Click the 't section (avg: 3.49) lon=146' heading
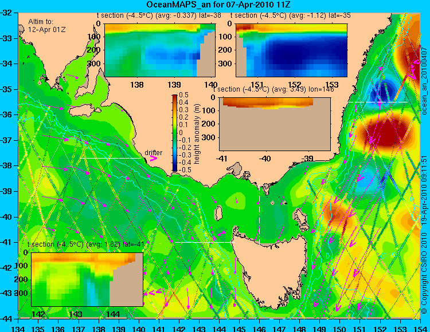The image size is (430, 332). click(x=273, y=89)
